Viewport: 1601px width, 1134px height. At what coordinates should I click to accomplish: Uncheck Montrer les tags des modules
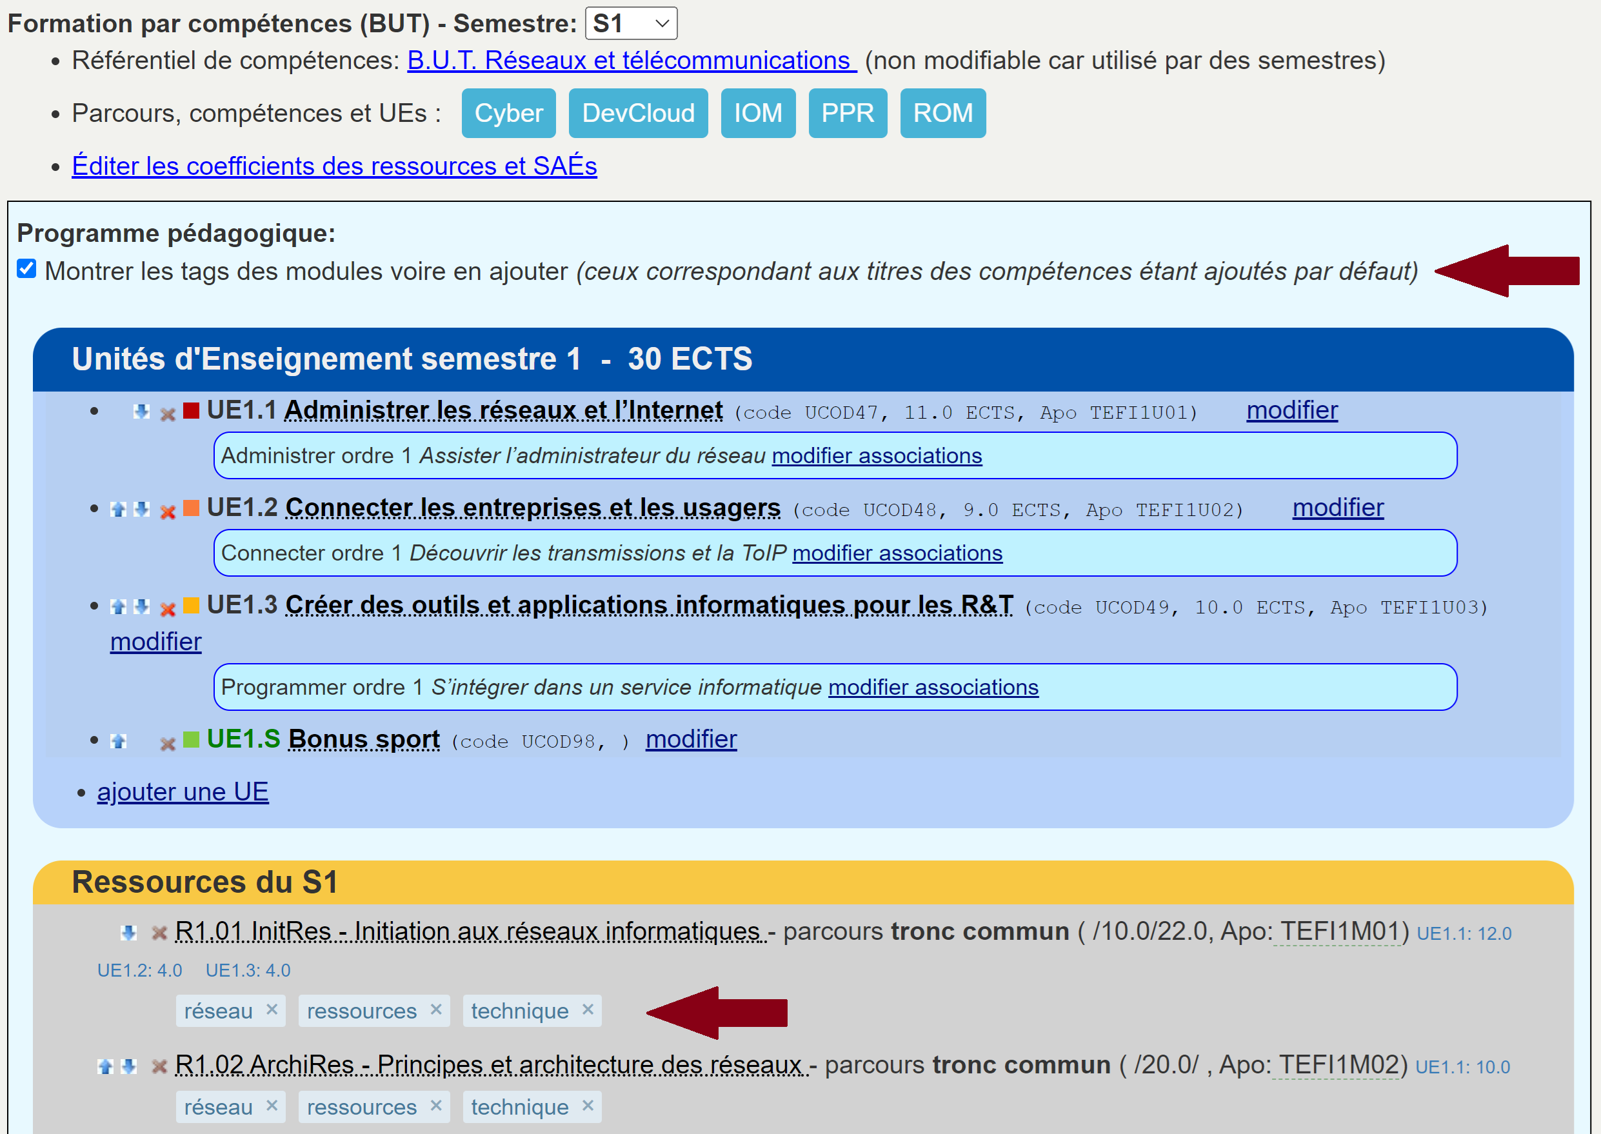pyautogui.click(x=26, y=269)
